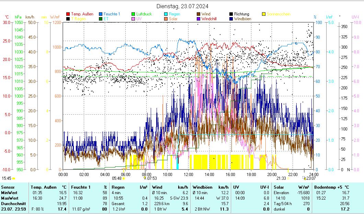This screenshot has height=214, width=364.
Task: Click the moon marker labeled 23:07
Action: coord(305,178)
